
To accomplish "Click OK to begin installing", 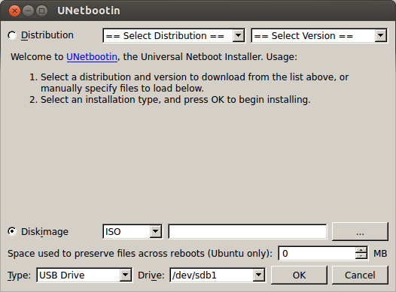I will click(299, 275).
